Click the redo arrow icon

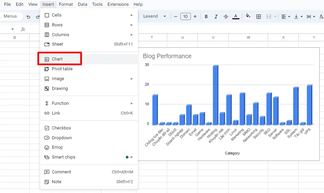(38, 17)
